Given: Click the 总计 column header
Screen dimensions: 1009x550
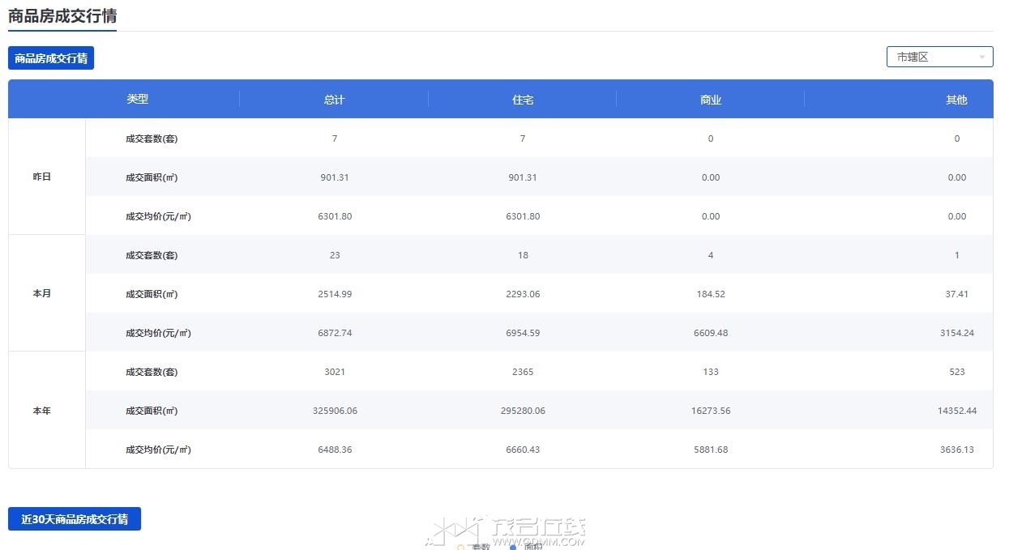Looking at the screenshot, I should click(334, 100).
